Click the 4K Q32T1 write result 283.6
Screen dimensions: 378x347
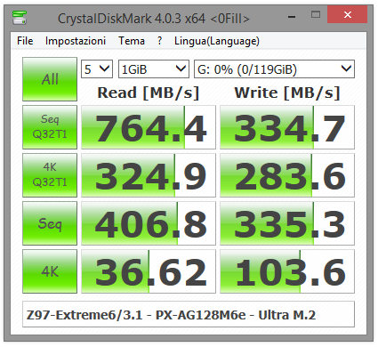point(287,175)
